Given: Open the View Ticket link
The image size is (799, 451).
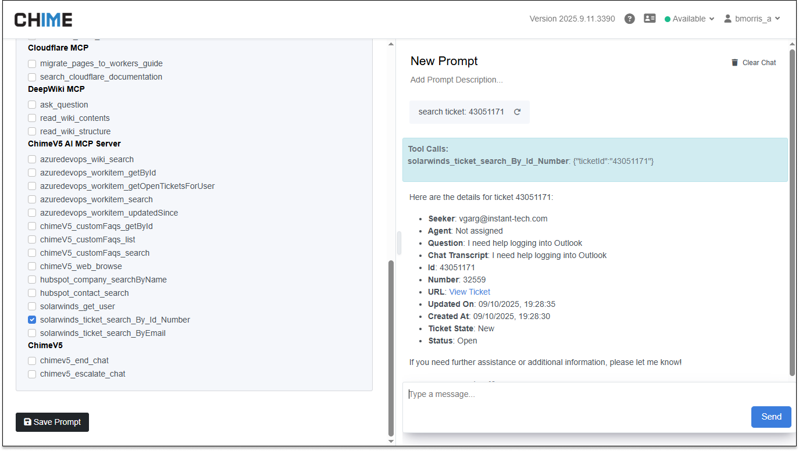Looking at the screenshot, I should (x=469, y=292).
